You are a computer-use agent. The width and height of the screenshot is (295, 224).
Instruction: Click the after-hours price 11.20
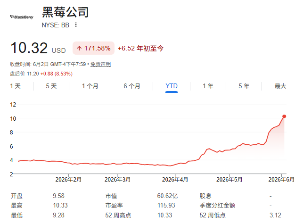tap(33, 74)
